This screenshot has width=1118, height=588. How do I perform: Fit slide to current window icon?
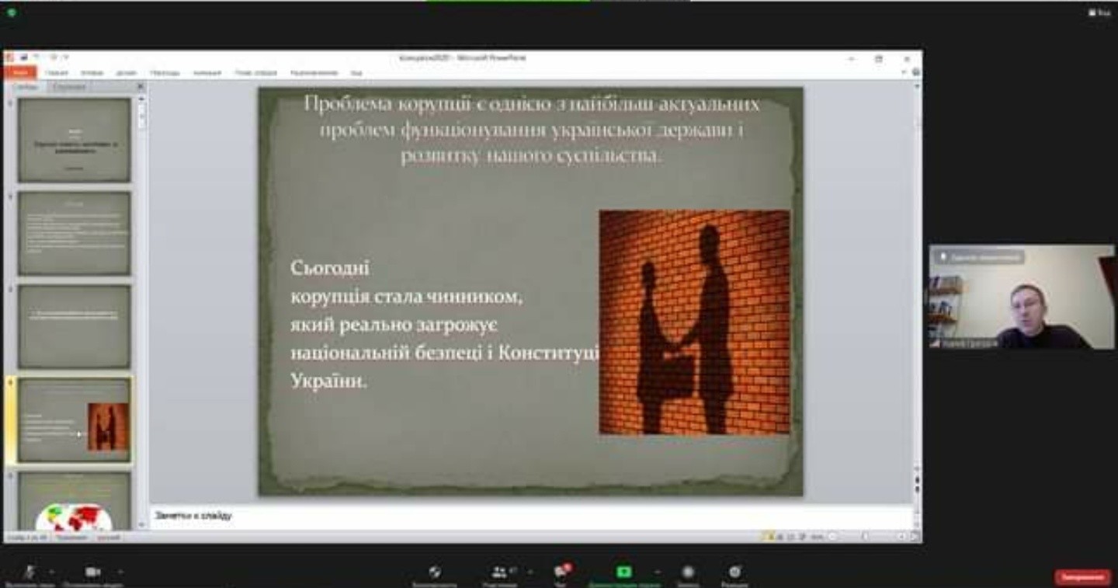pyautogui.click(x=914, y=537)
